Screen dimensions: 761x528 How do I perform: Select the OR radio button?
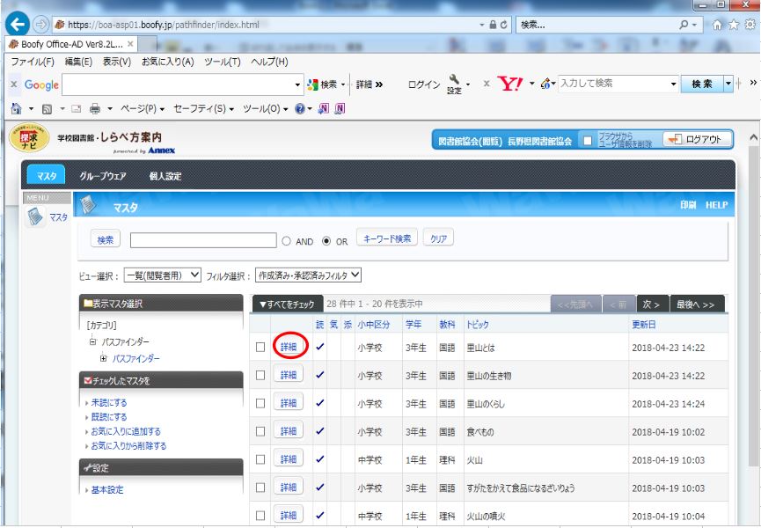click(328, 241)
